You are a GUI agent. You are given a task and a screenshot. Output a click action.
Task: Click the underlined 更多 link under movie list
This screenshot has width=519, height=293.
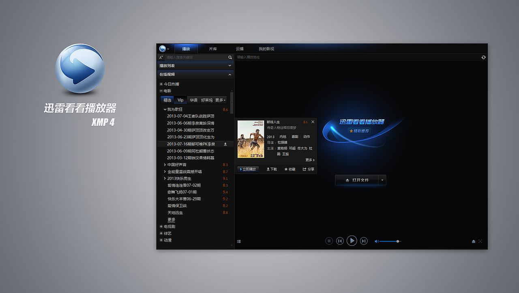[172, 220]
